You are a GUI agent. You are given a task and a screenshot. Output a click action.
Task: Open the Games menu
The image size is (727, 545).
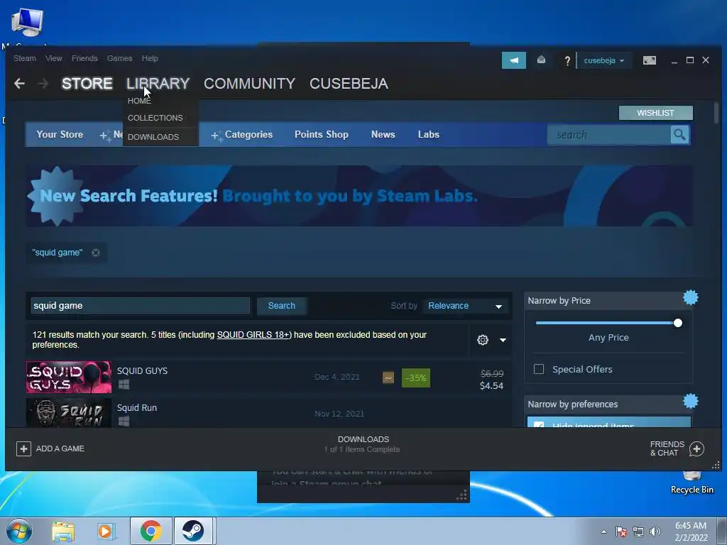point(119,58)
